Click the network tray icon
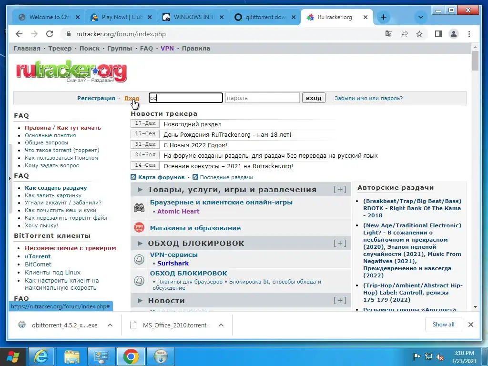 pyautogui.click(x=428, y=356)
